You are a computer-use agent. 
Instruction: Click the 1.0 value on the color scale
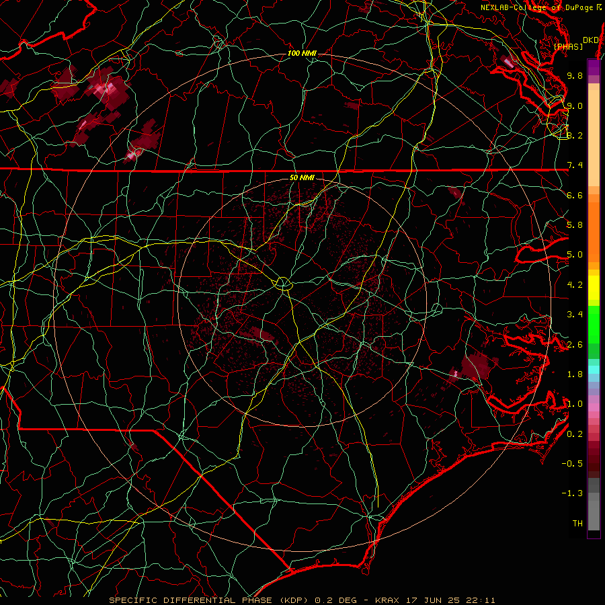[575, 404]
